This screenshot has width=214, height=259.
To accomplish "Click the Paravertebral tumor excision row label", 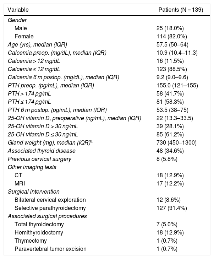I will click(50, 249).
